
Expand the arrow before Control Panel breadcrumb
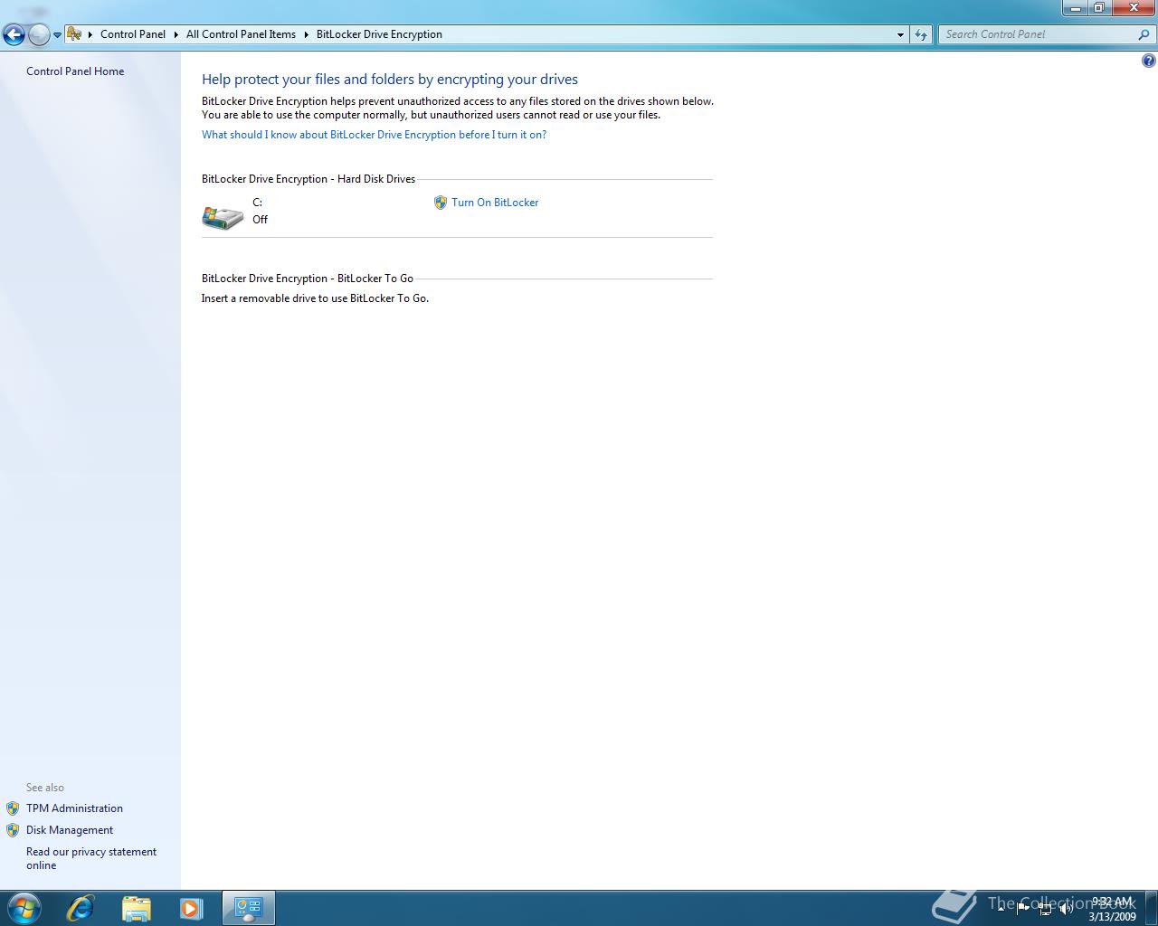[x=90, y=34]
